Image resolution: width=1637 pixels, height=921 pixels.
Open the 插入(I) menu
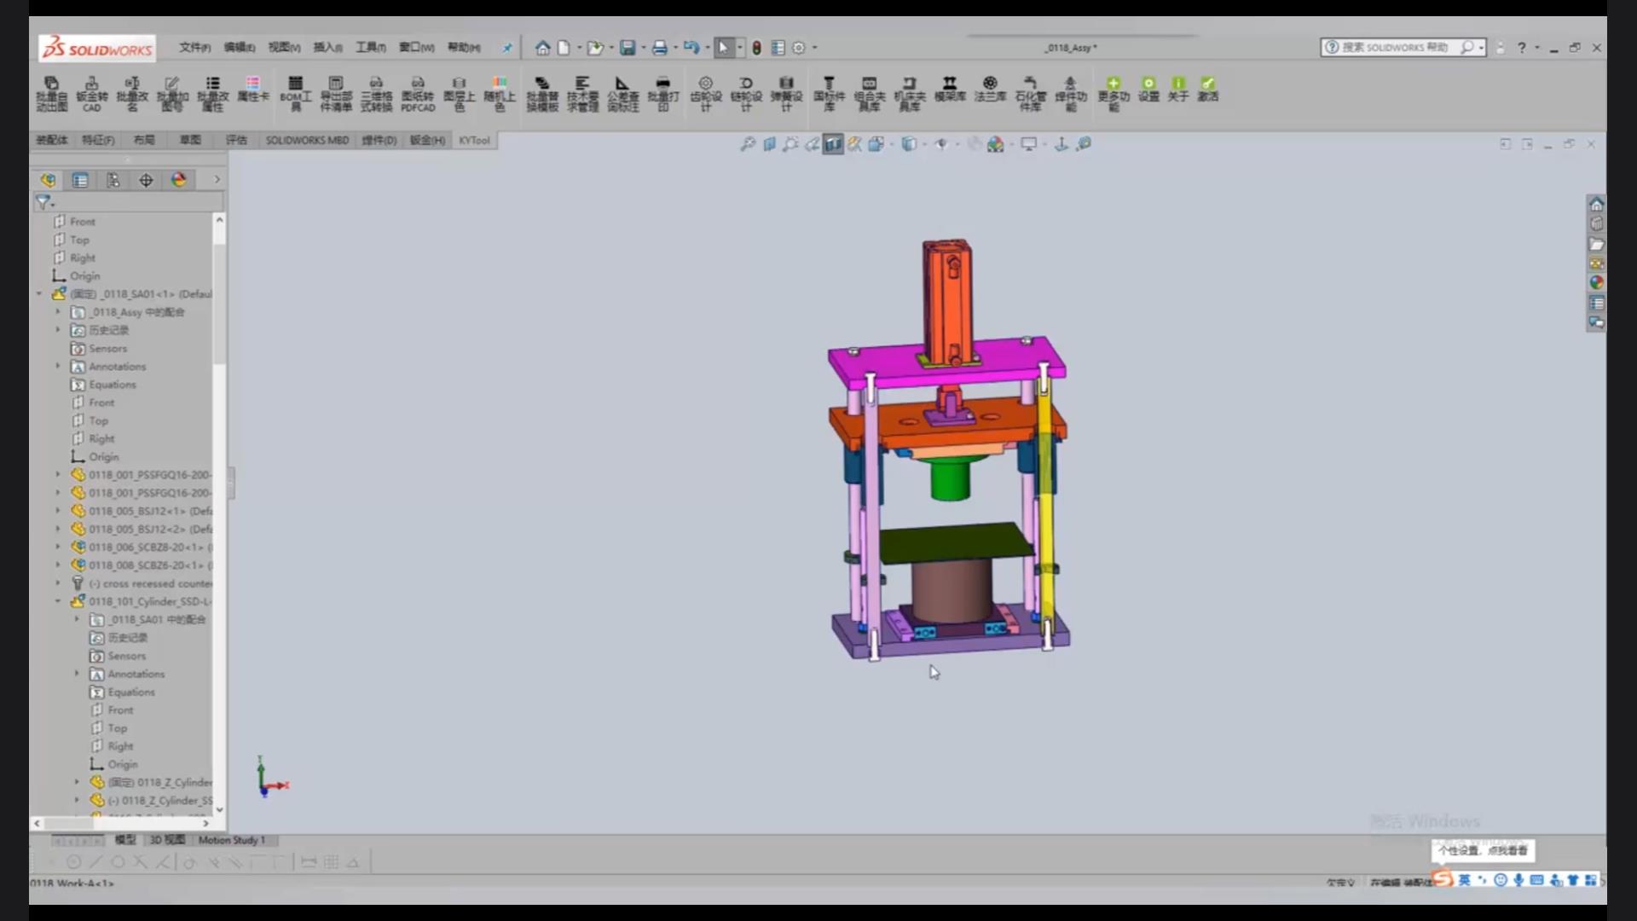tap(327, 48)
